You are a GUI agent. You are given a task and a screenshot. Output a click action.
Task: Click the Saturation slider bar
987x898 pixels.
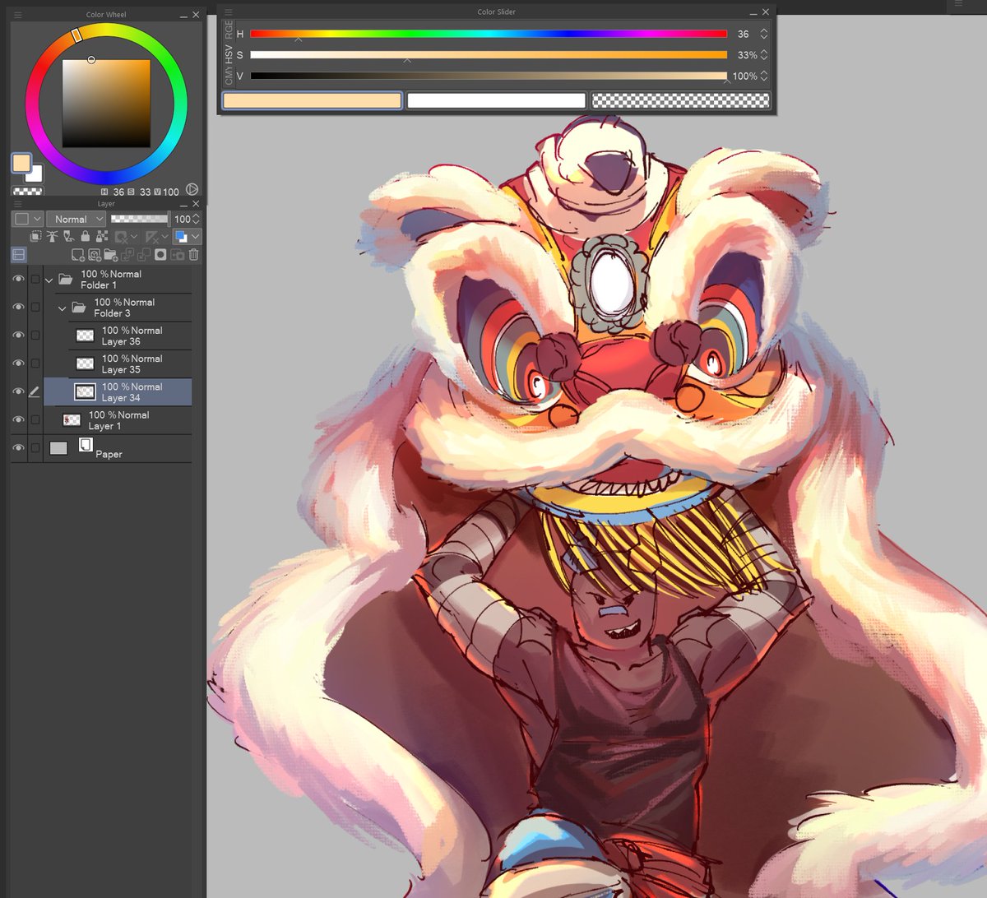coord(489,54)
